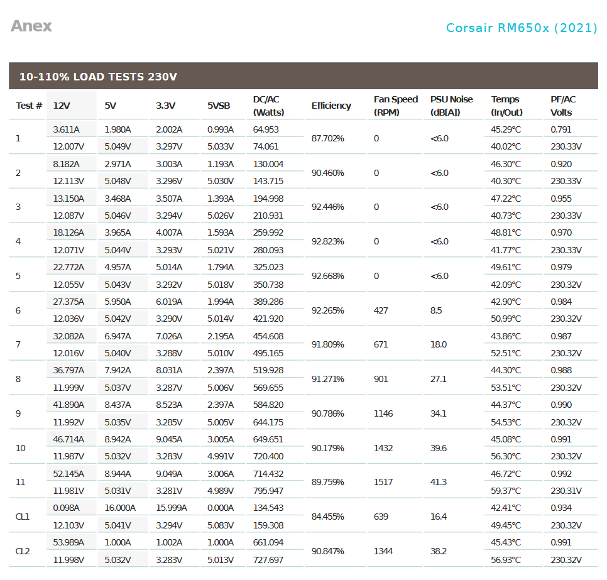This screenshot has height=580, width=607.
Task: Select the 901 fan speed cell
Action: click(381, 379)
